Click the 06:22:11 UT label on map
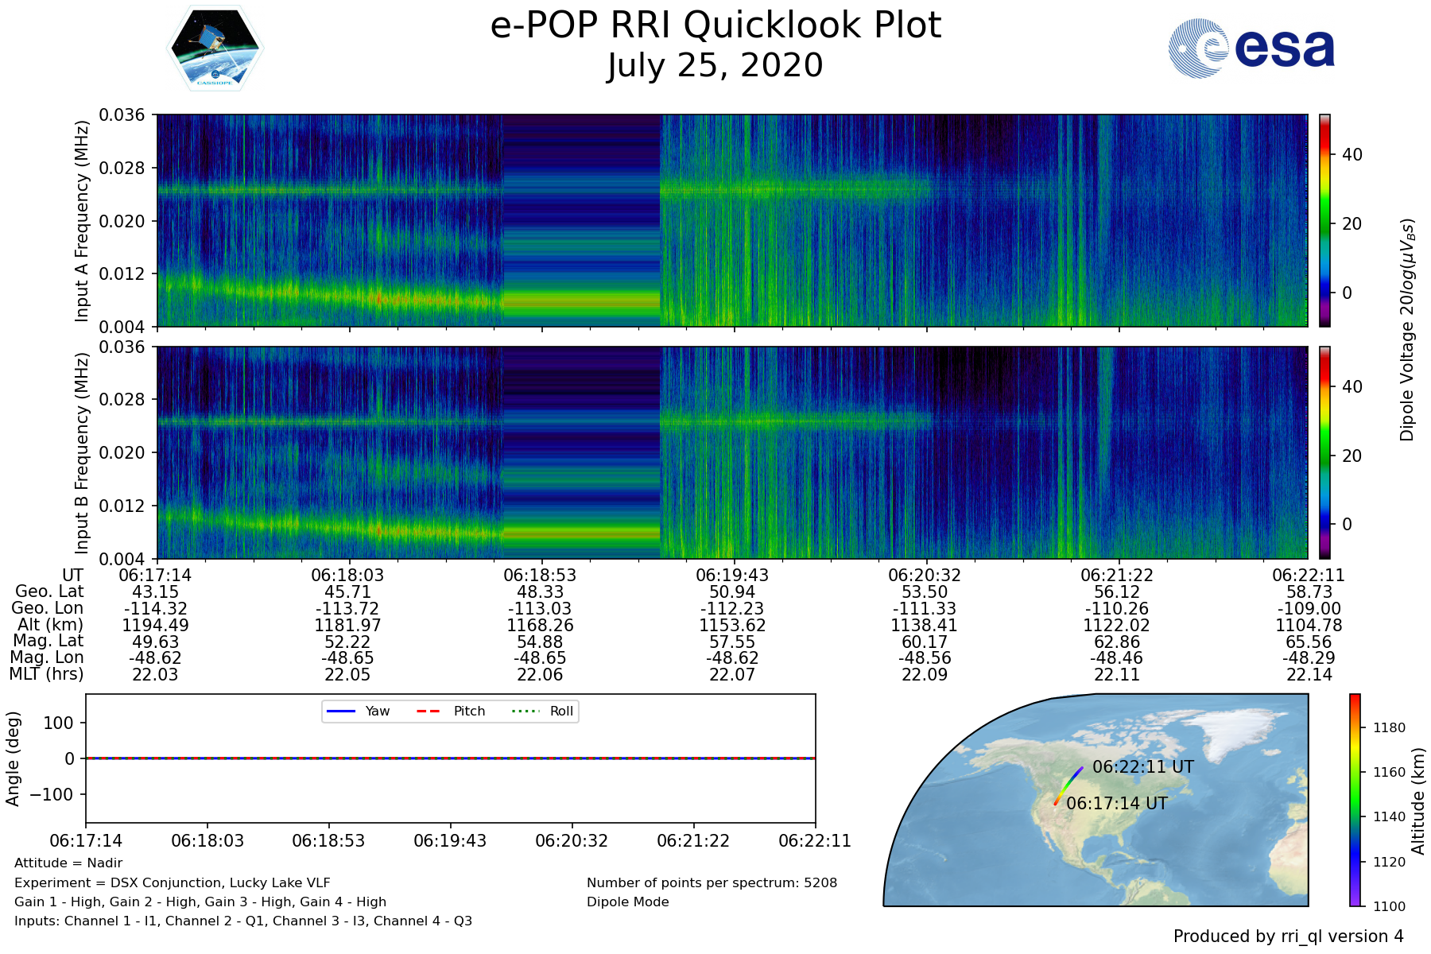 (1142, 767)
